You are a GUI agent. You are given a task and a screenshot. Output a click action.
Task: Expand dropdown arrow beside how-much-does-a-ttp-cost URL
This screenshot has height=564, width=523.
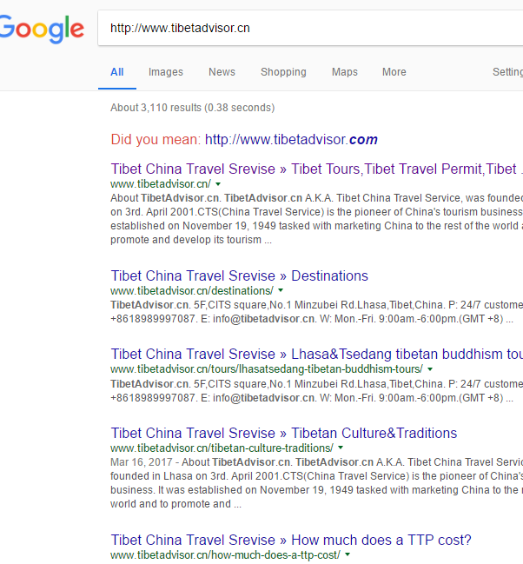point(348,555)
